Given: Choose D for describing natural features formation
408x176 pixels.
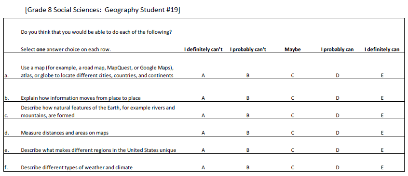Looking at the screenshot, I should [x=337, y=116].
